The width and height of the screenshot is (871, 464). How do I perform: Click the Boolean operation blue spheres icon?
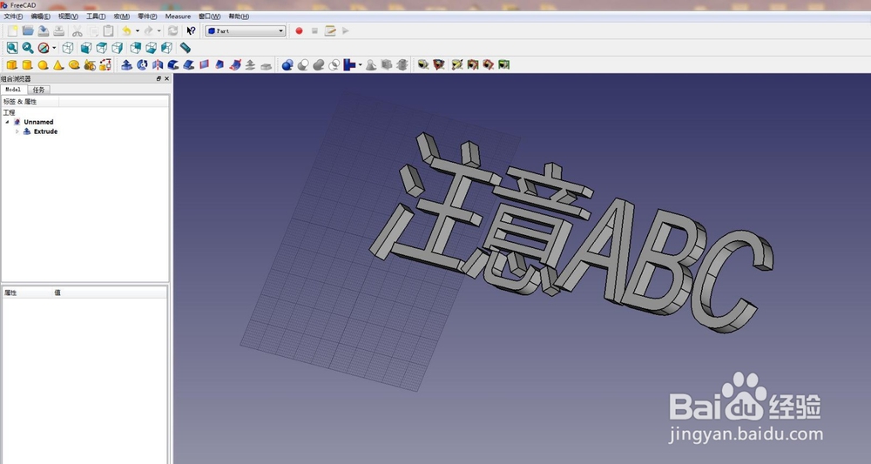[287, 65]
